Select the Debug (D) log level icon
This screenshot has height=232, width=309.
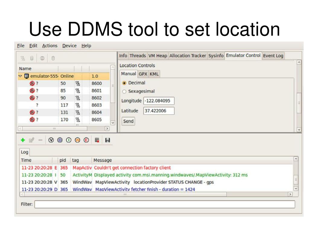[59, 140]
